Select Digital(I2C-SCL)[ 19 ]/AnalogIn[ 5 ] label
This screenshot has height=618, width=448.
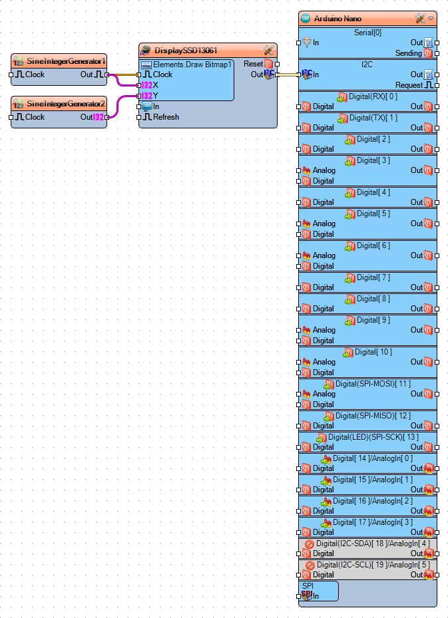click(373, 565)
